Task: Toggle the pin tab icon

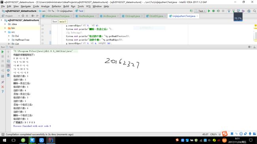Action: 3,82
